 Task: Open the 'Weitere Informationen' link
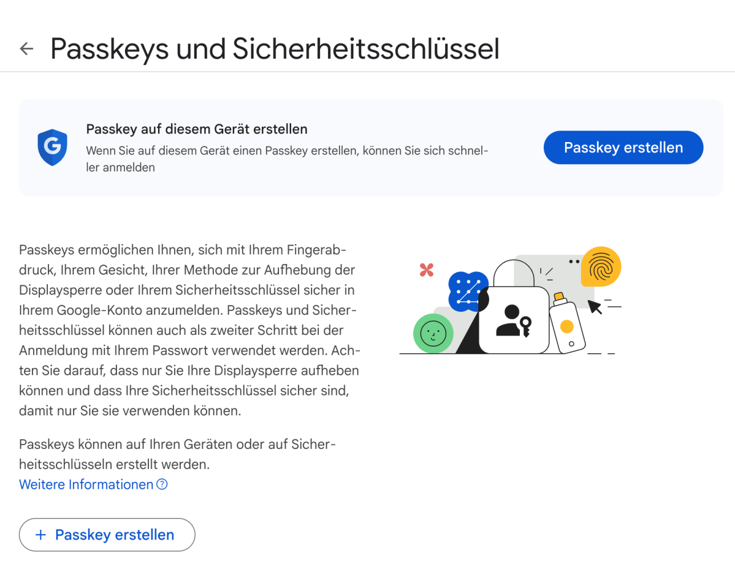pos(85,484)
